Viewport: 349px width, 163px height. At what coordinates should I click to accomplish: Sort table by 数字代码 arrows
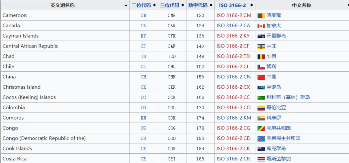pos(211,5)
